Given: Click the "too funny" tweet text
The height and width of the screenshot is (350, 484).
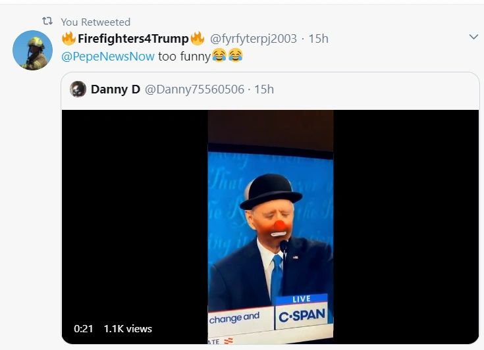Looking at the screenshot, I should point(184,56).
